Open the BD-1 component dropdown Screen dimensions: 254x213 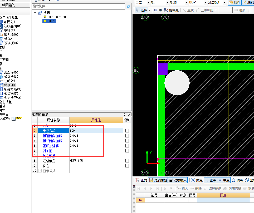pyautogui.click(x=205, y=2)
